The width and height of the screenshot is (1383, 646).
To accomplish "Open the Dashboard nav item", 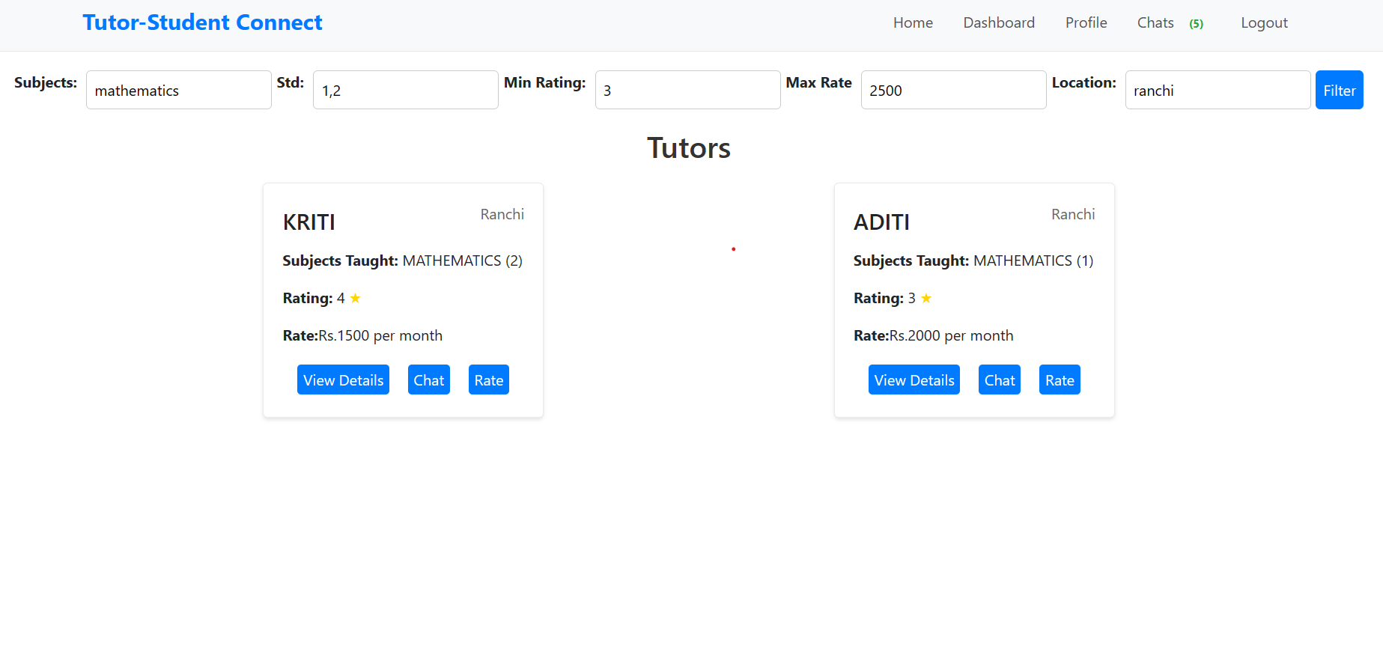I will 999,23.
